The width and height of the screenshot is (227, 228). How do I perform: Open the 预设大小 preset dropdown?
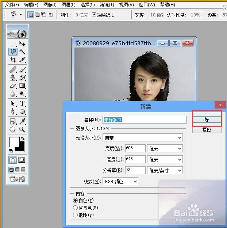click(x=143, y=137)
